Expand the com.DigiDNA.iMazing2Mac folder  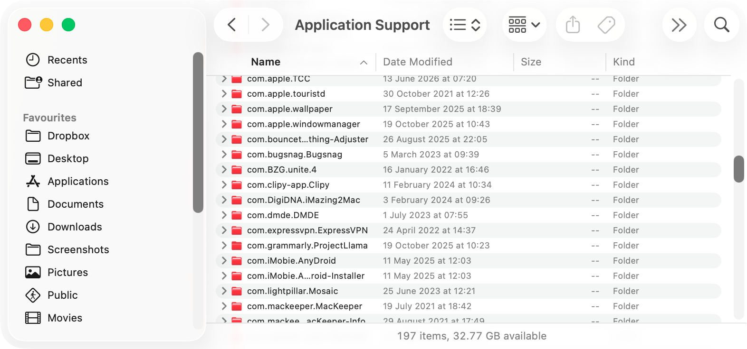(x=224, y=200)
